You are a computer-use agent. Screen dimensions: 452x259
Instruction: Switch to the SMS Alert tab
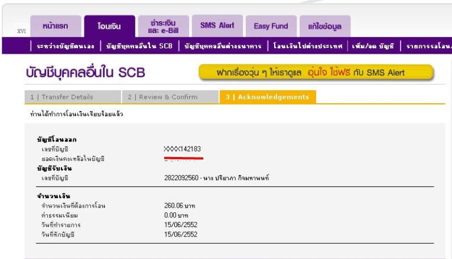pos(217,26)
